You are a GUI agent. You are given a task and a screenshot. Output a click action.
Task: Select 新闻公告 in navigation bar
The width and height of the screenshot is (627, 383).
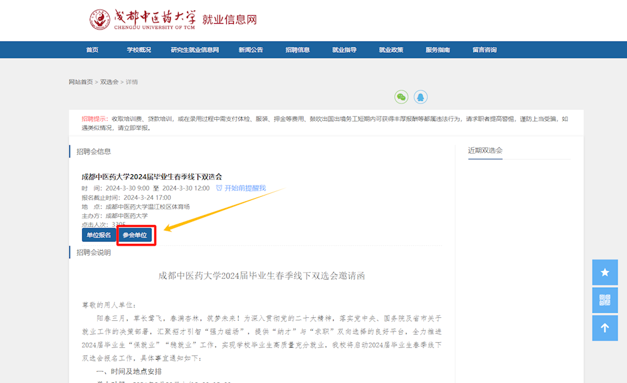click(x=251, y=50)
